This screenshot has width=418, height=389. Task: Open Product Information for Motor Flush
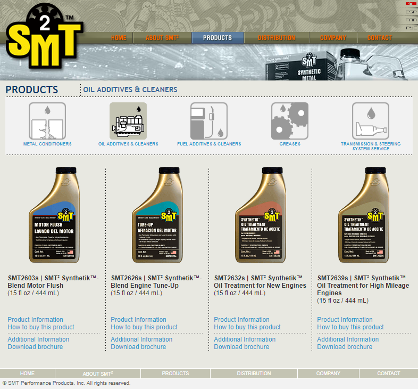[x=35, y=320]
